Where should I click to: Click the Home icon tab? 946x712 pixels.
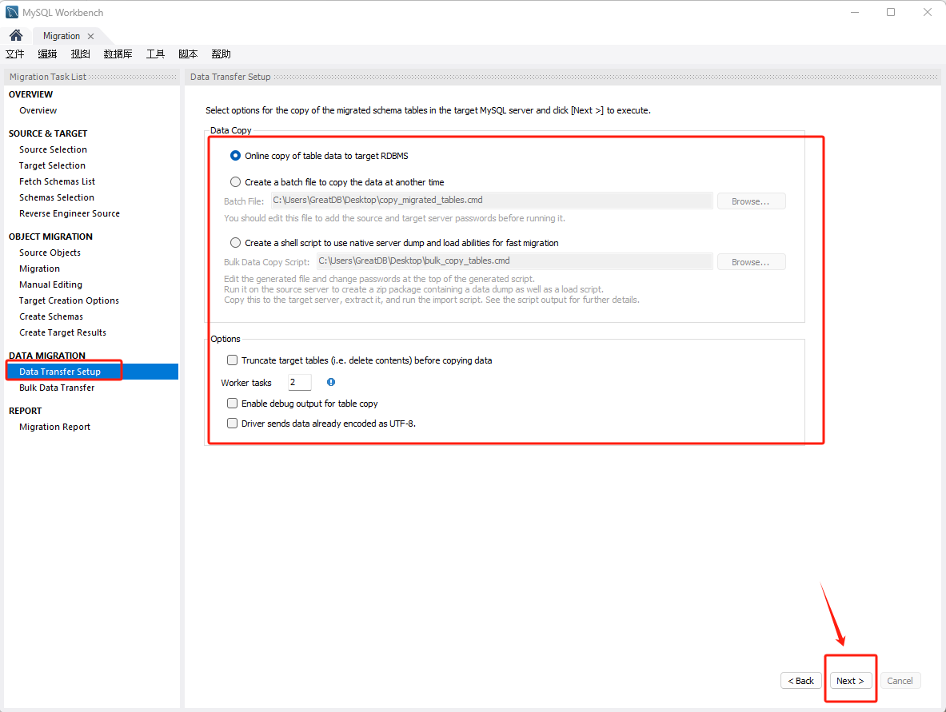tap(15, 36)
